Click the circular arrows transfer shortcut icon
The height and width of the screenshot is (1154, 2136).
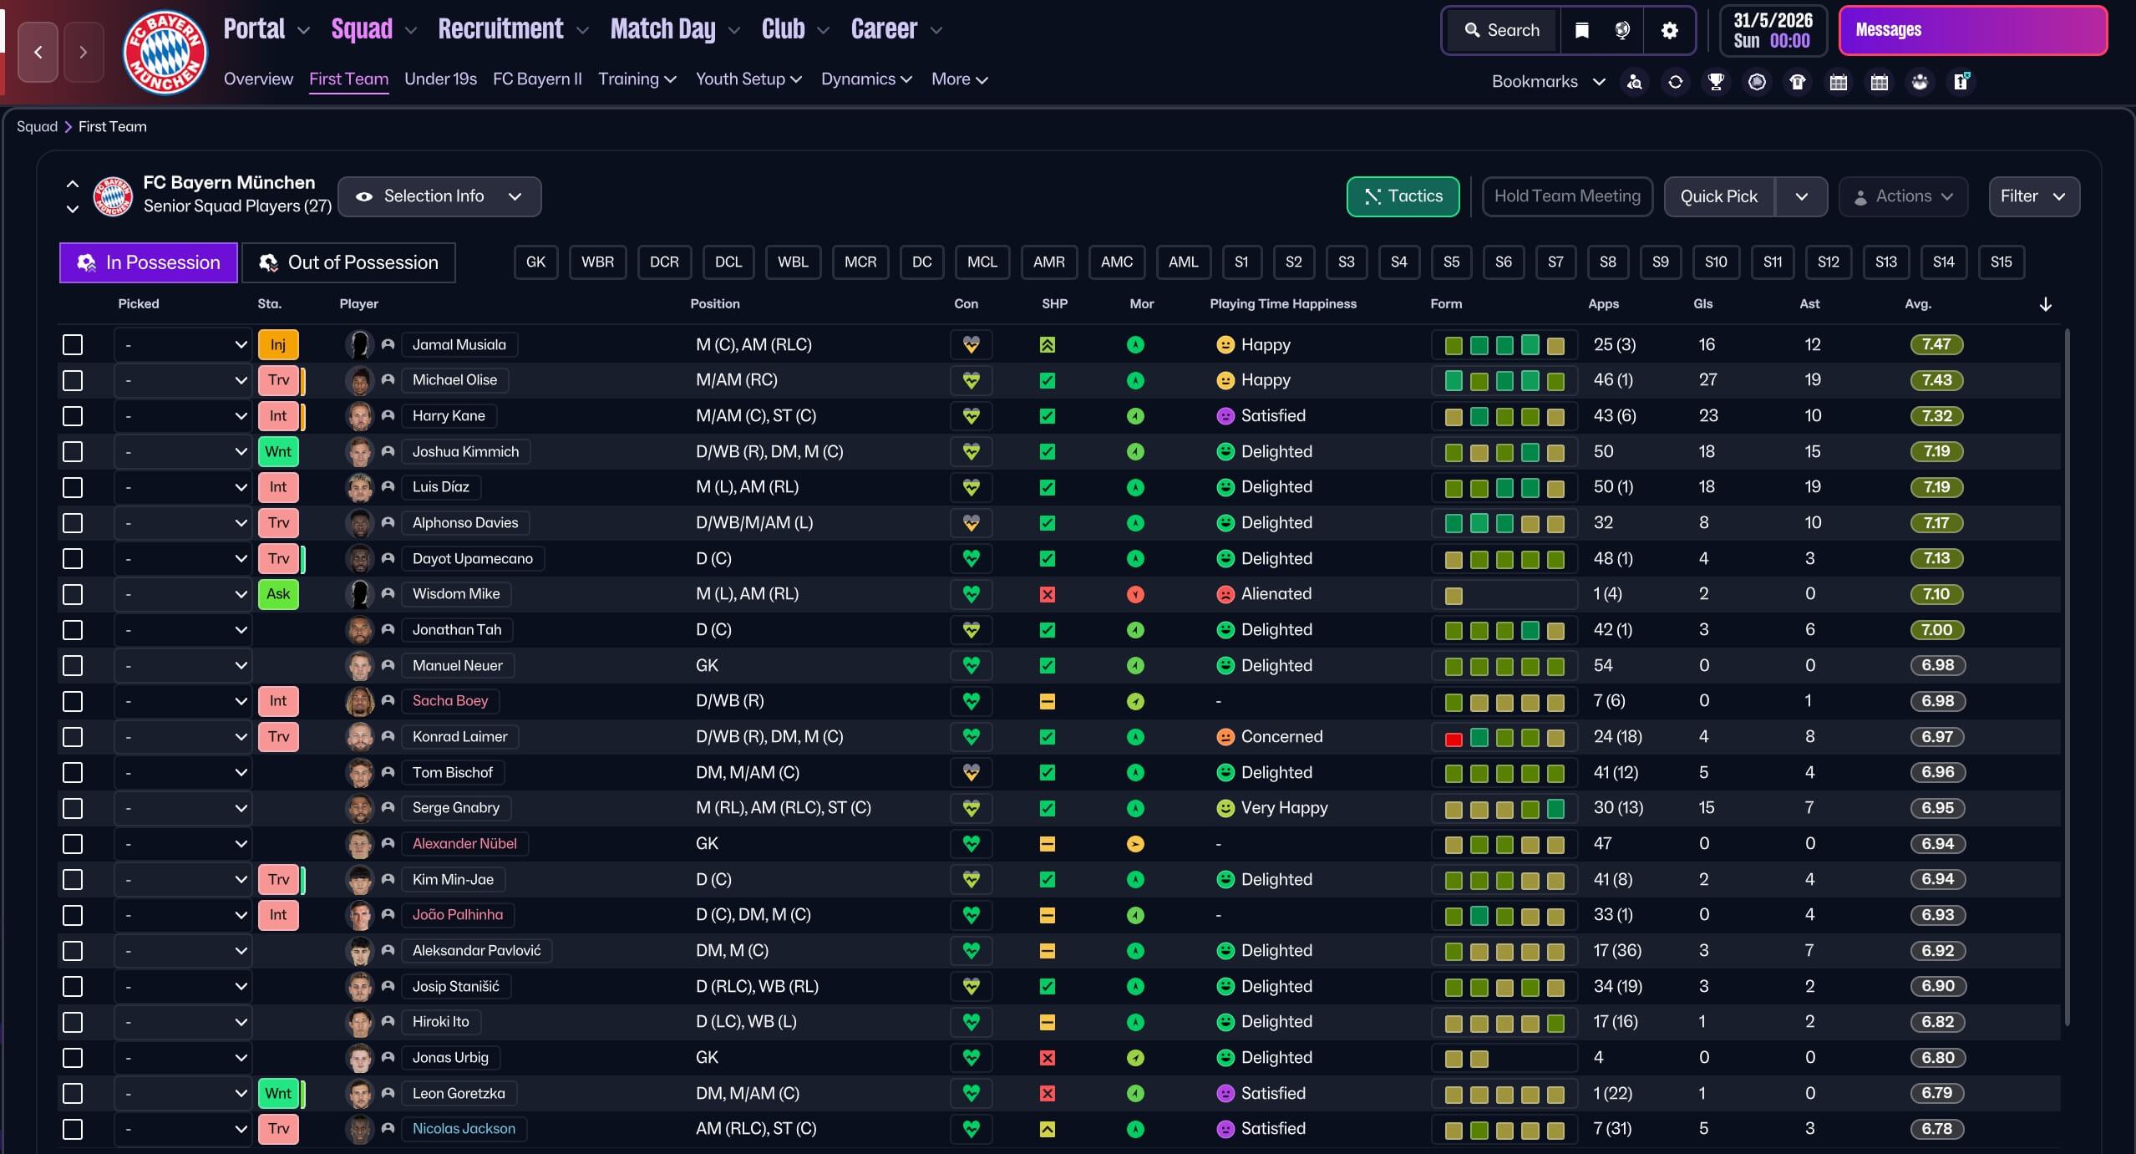pyautogui.click(x=1675, y=81)
